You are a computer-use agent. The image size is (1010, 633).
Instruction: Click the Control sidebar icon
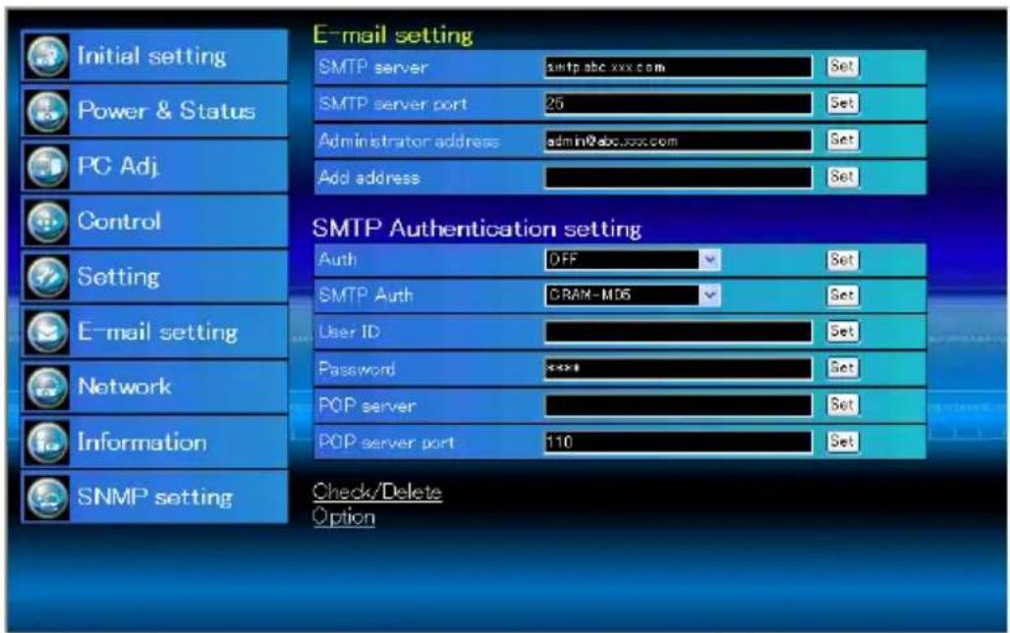tap(48, 222)
